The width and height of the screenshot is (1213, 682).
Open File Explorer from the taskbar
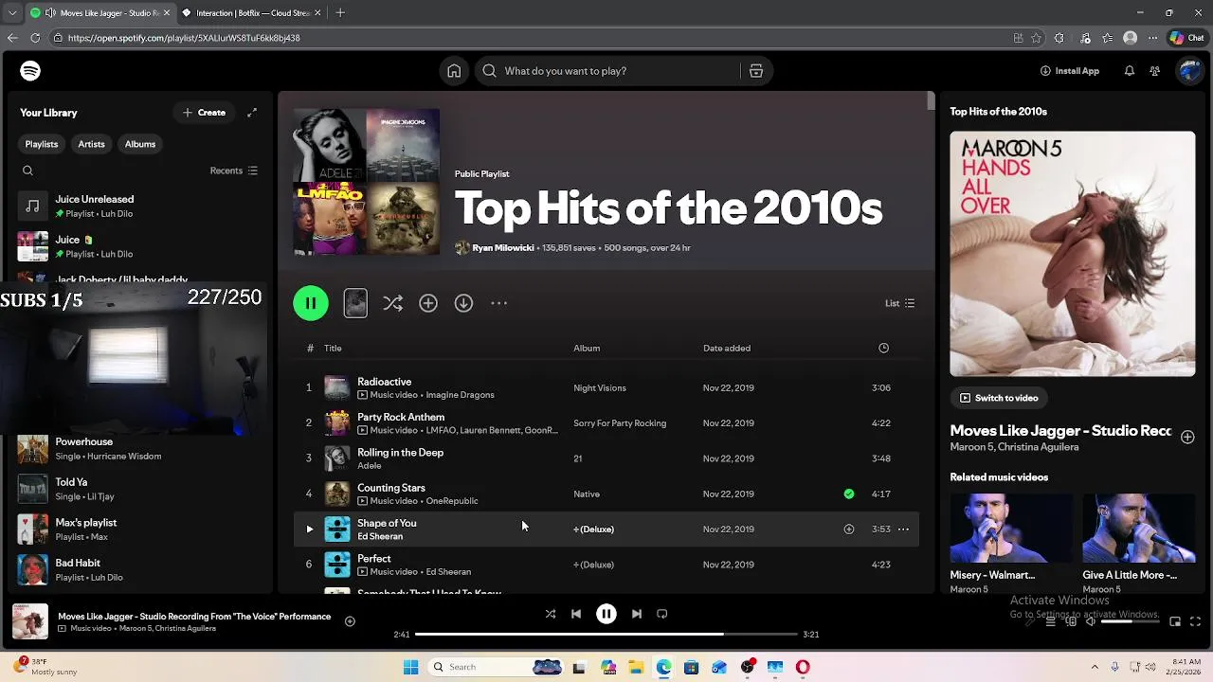[636, 667]
